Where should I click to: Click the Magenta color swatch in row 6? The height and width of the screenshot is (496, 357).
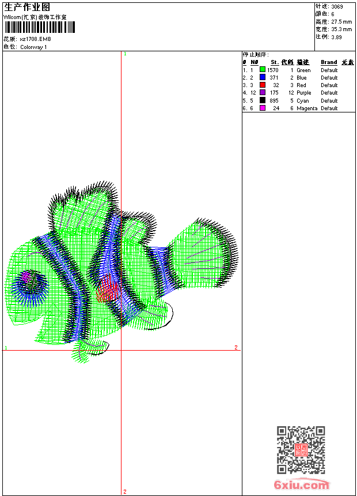coord(262,108)
